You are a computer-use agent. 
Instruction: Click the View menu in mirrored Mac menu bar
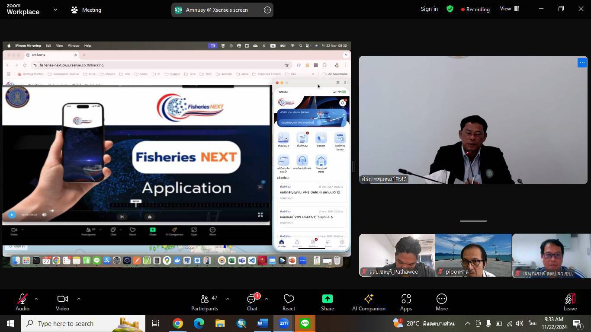59,45
